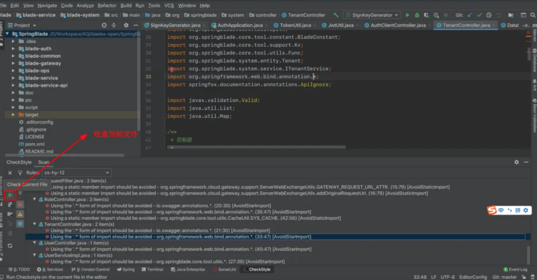
Task: Click collapse all icon in CheckStyle results
Action: 20,193
